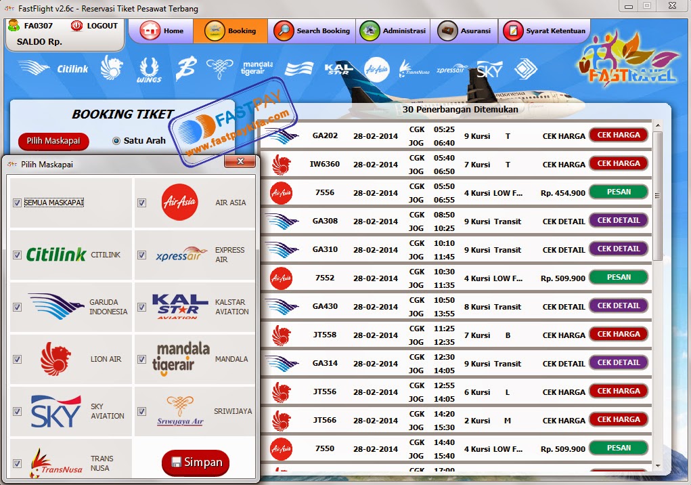Click the Kalstar Aviation logo in dialog
Image resolution: width=691 pixels, height=485 pixels.
[179, 306]
